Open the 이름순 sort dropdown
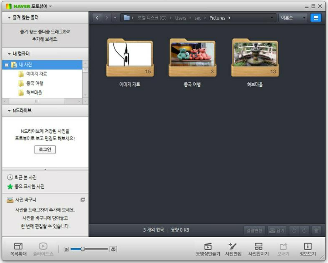The height and width of the screenshot is (263, 328). [293, 18]
